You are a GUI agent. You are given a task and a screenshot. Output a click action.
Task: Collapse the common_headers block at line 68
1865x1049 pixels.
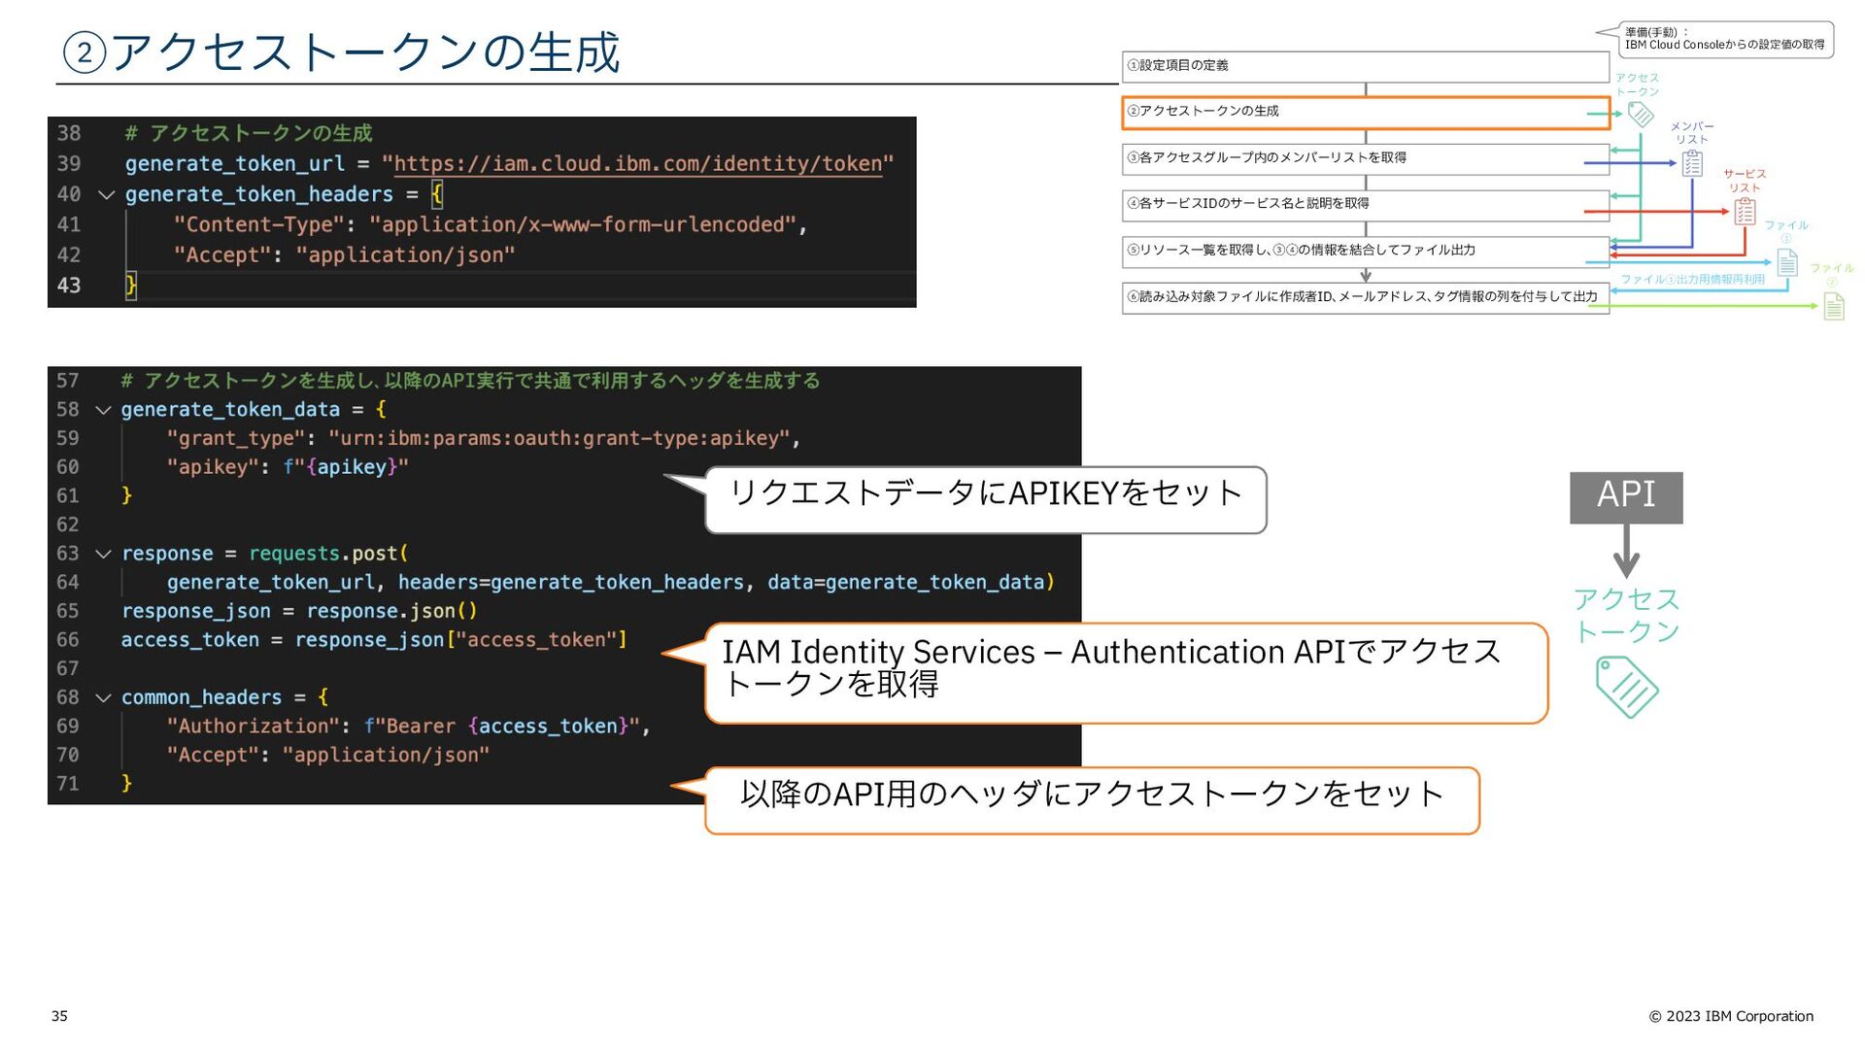pyautogui.click(x=103, y=698)
